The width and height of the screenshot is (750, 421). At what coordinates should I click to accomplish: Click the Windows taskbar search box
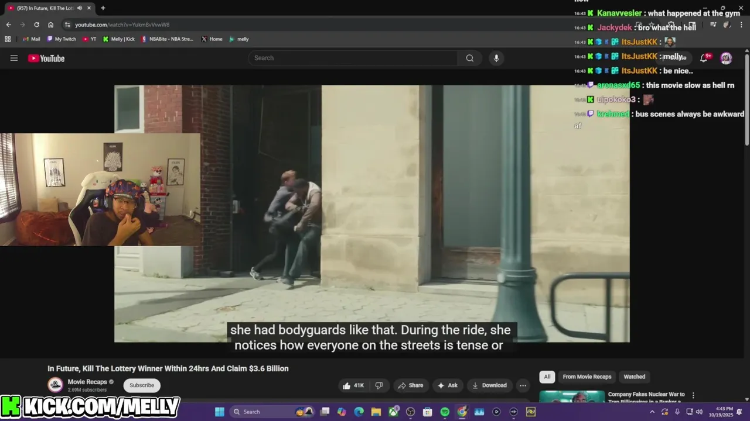pyautogui.click(x=272, y=412)
